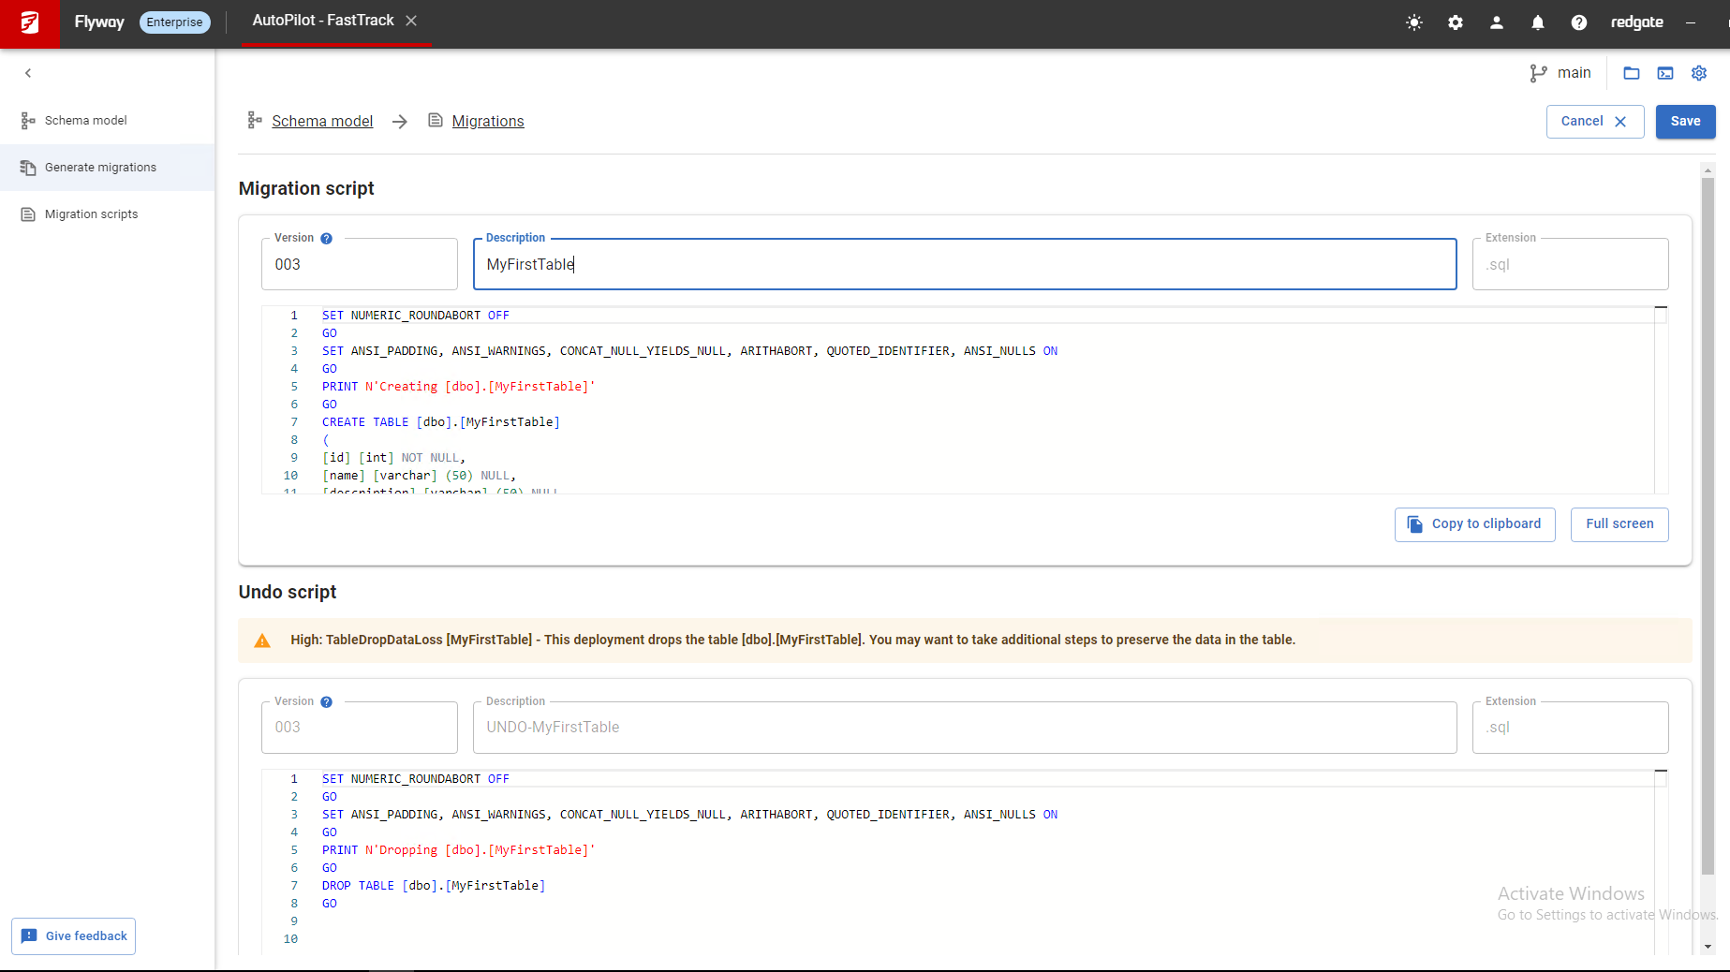Select Generate migrations in the sidebar
This screenshot has height=972, width=1730.
tap(100, 167)
